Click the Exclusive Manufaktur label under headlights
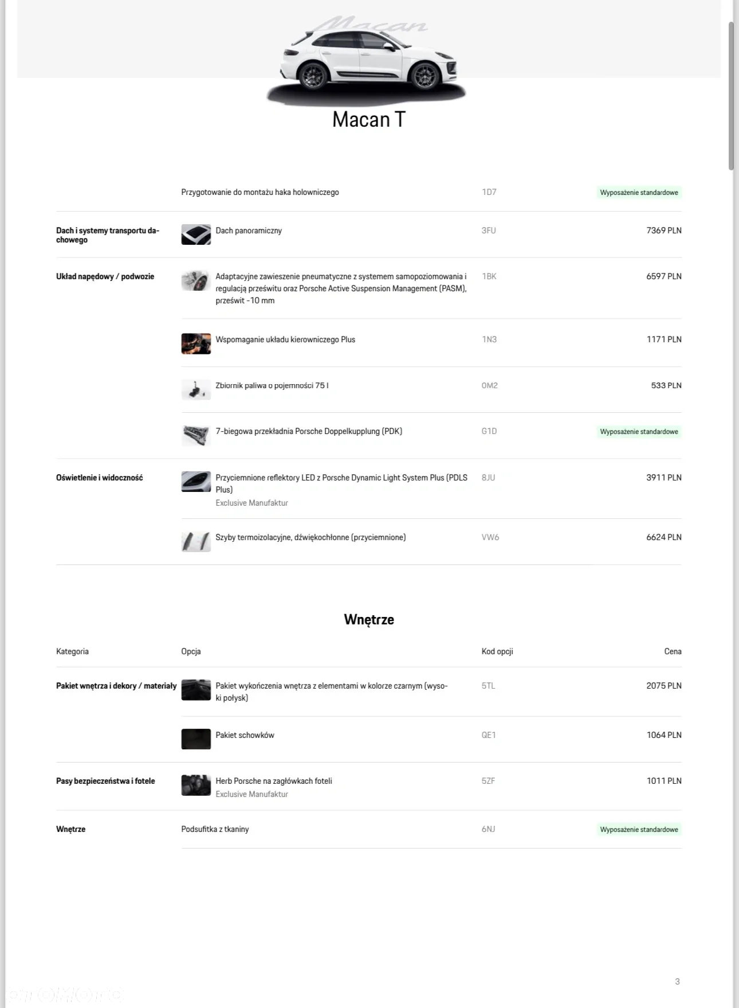The height and width of the screenshot is (1008, 739). (x=251, y=503)
